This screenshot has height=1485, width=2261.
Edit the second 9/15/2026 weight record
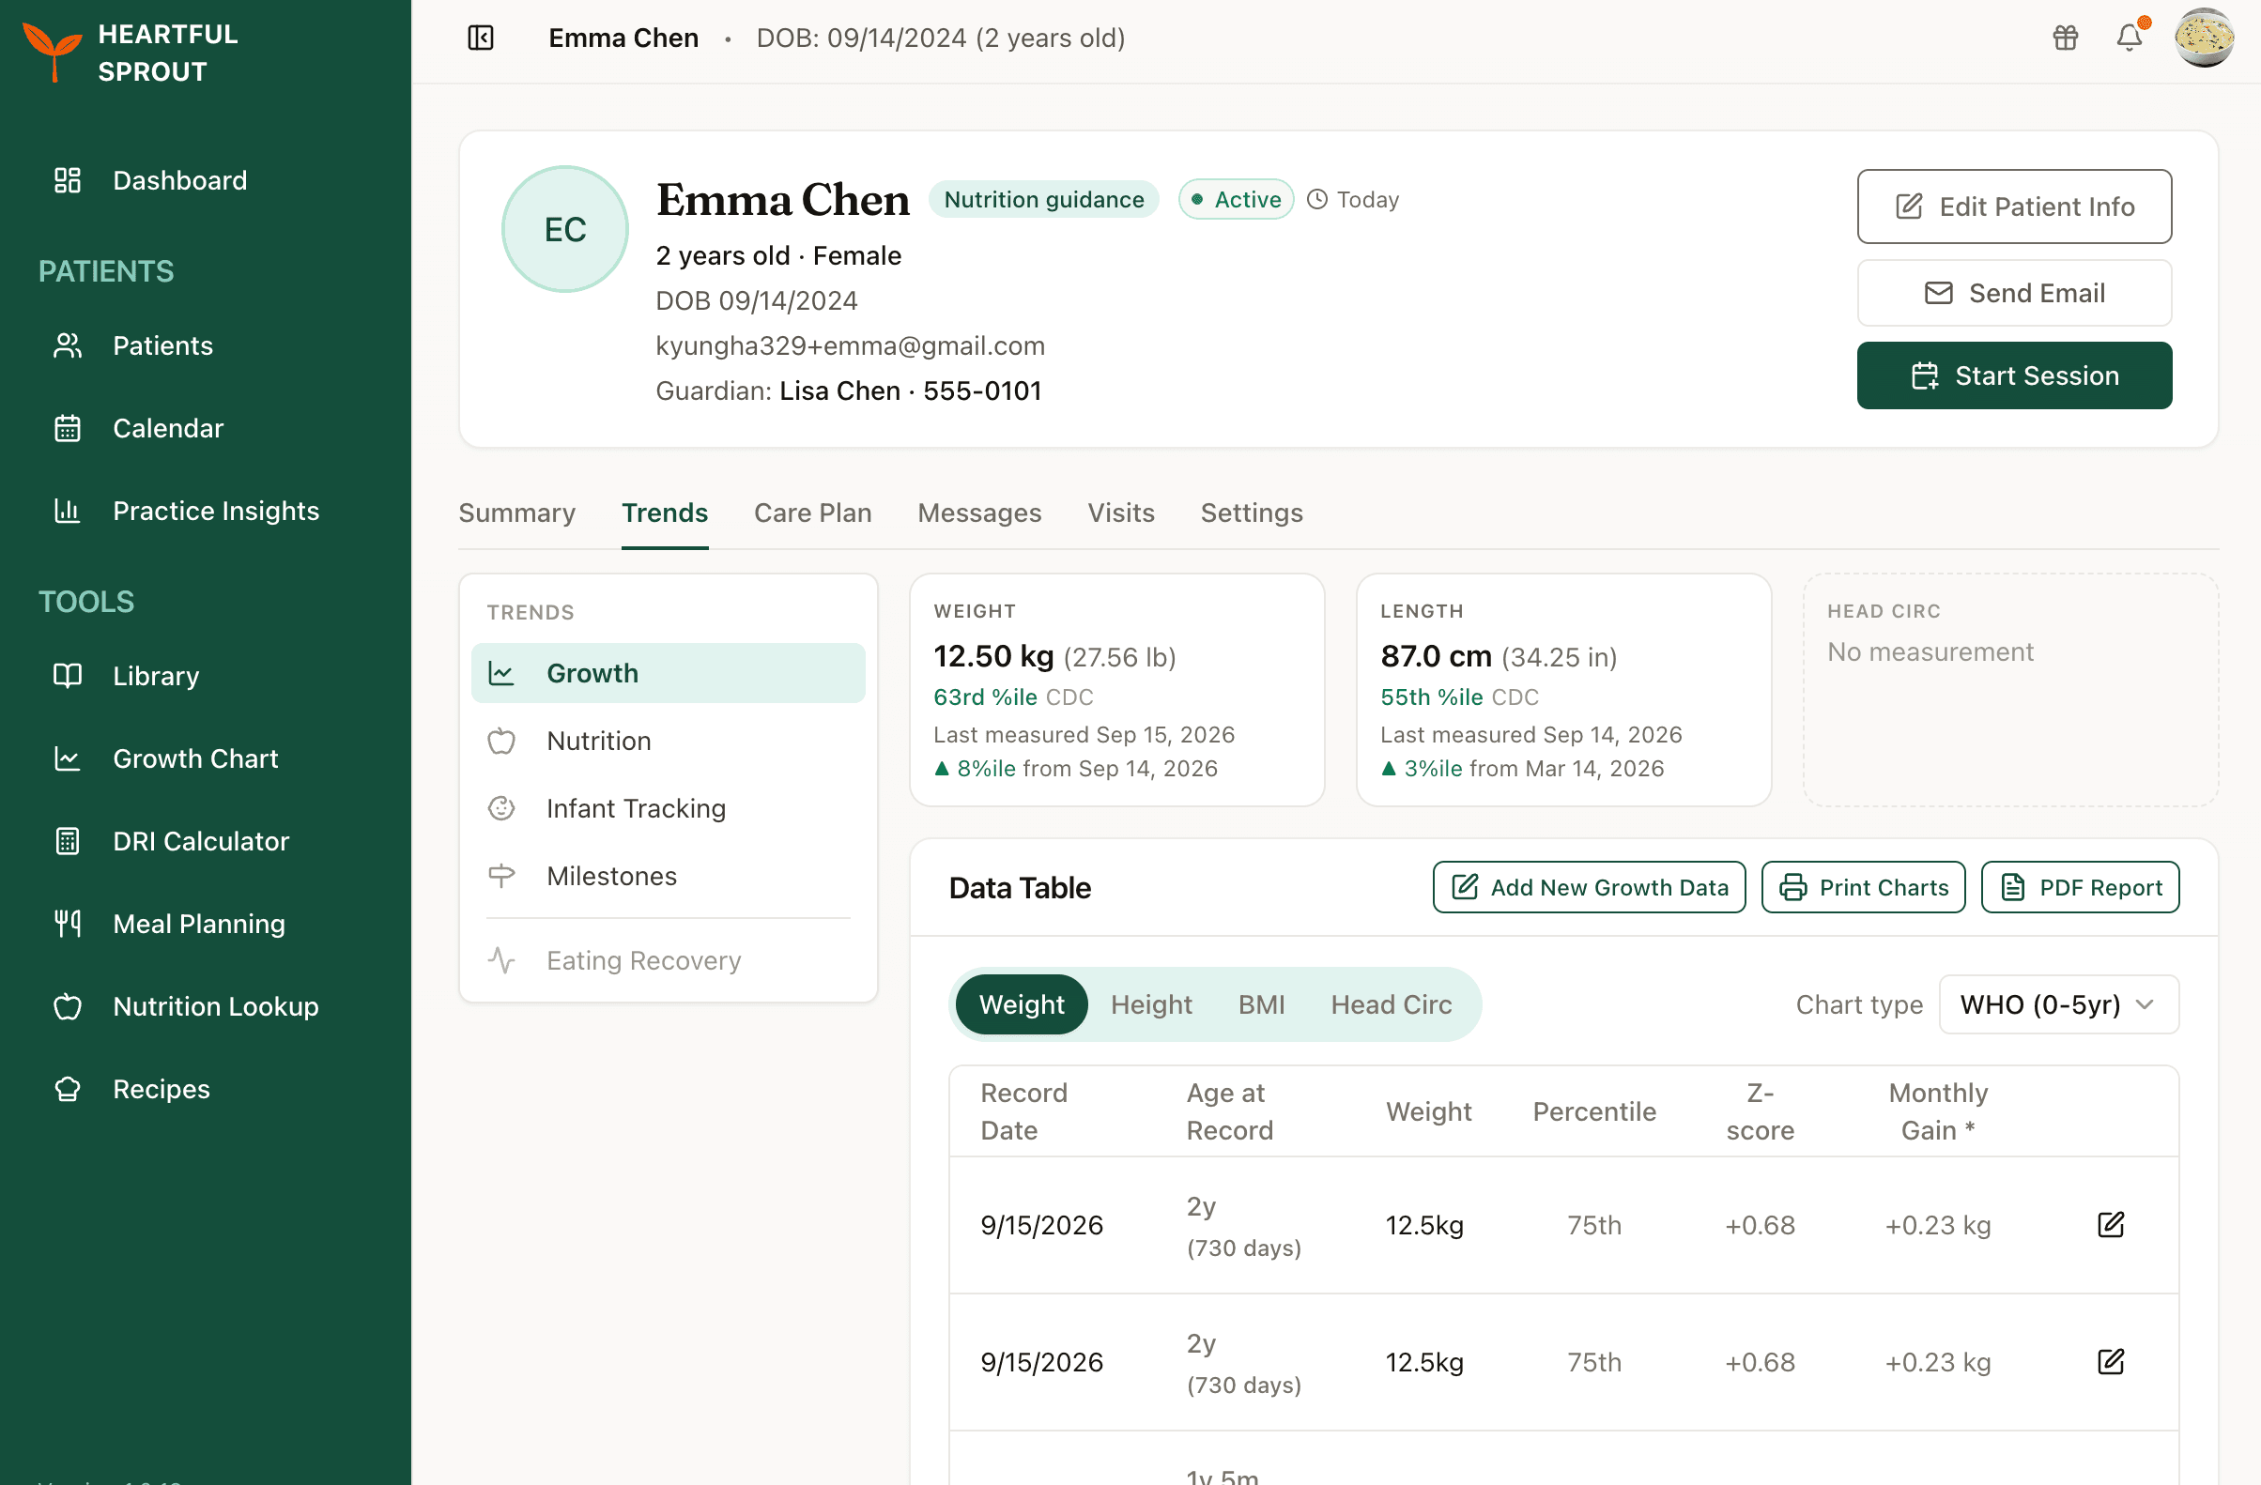pyautogui.click(x=2110, y=1362)
